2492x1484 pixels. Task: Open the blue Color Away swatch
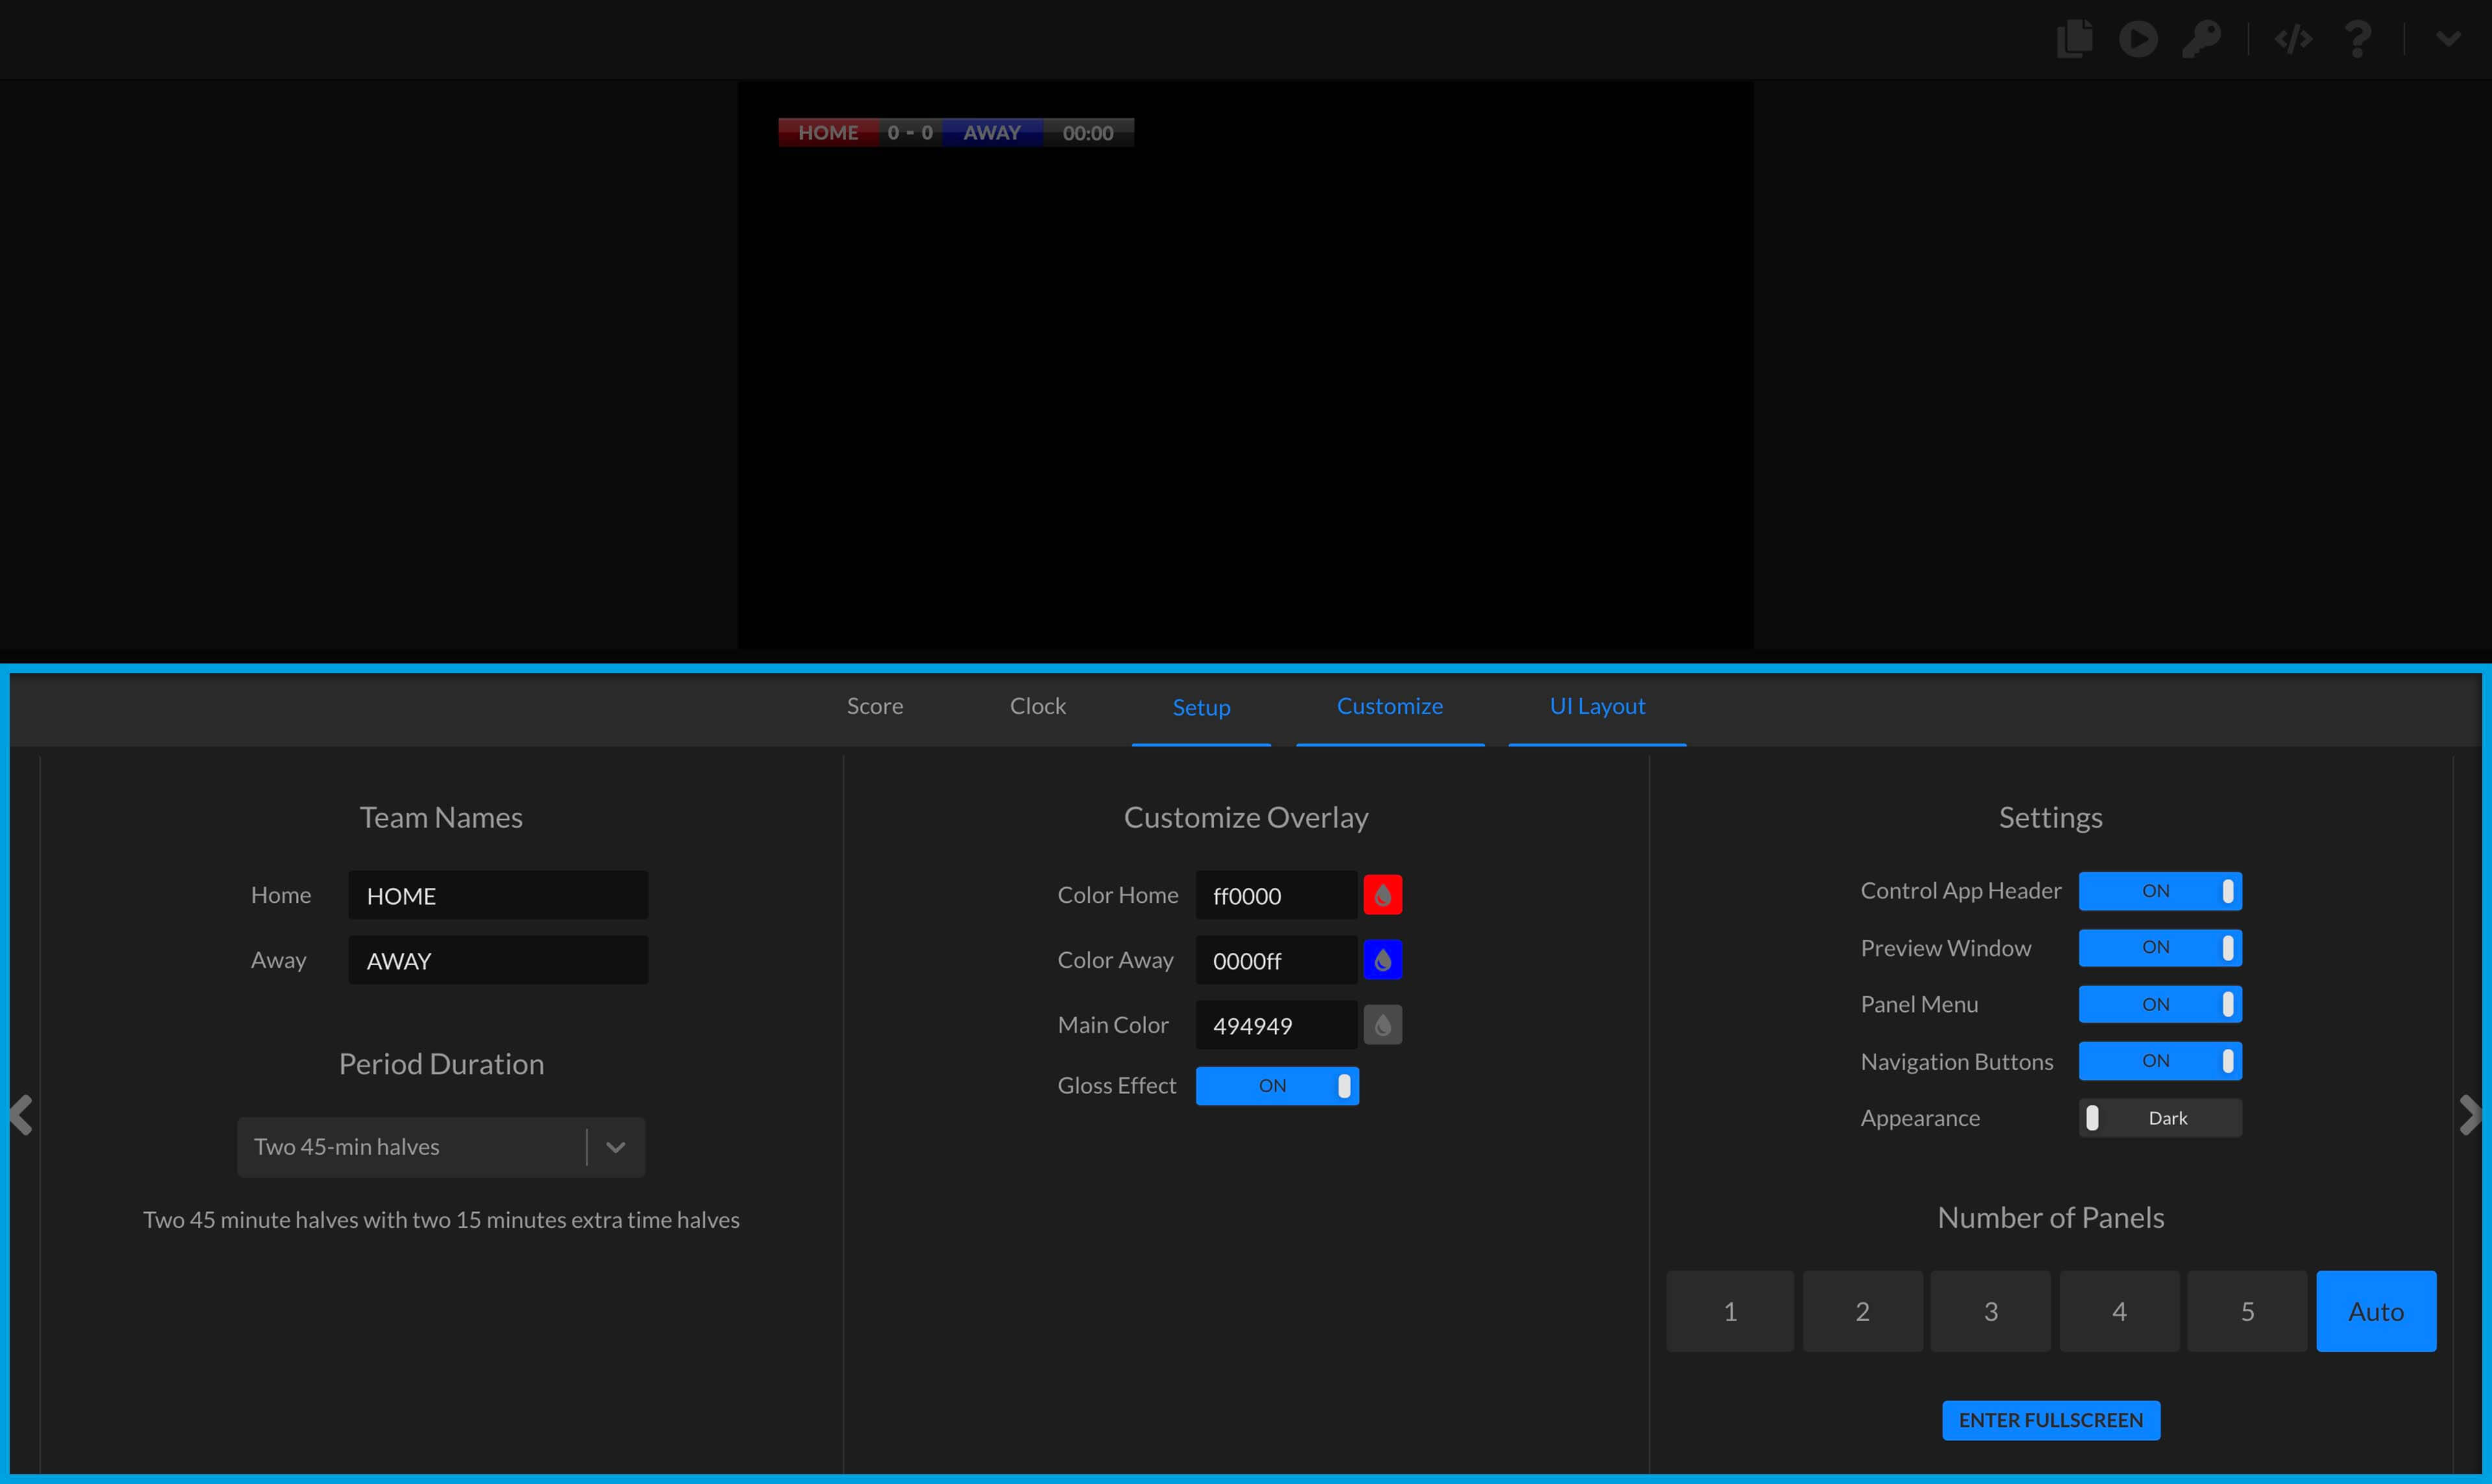(x=1382, y=960)
